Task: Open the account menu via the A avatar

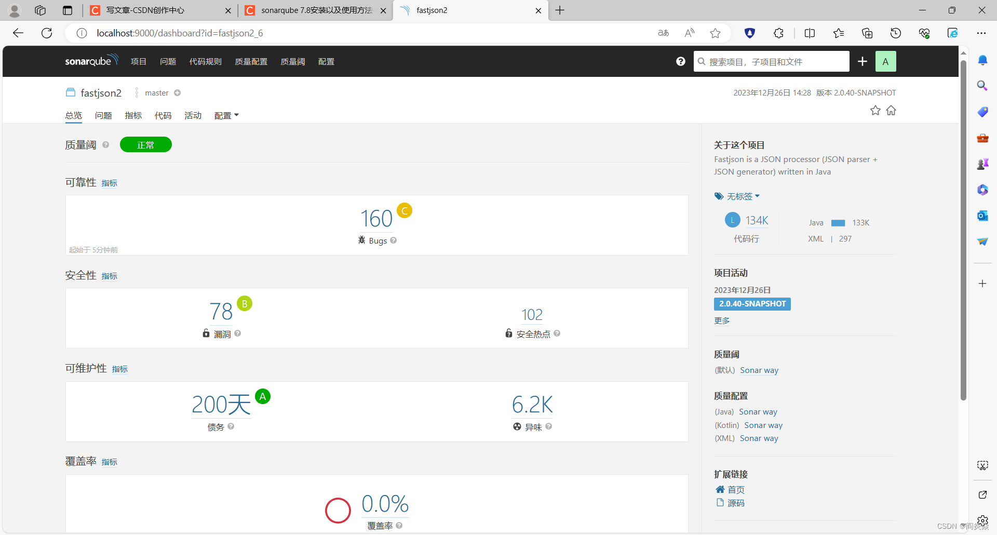Action: tap(886, 61)
